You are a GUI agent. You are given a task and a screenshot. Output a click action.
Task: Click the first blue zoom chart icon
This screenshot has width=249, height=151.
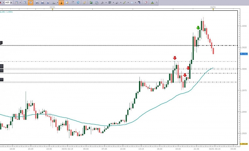tap(37, 2)
